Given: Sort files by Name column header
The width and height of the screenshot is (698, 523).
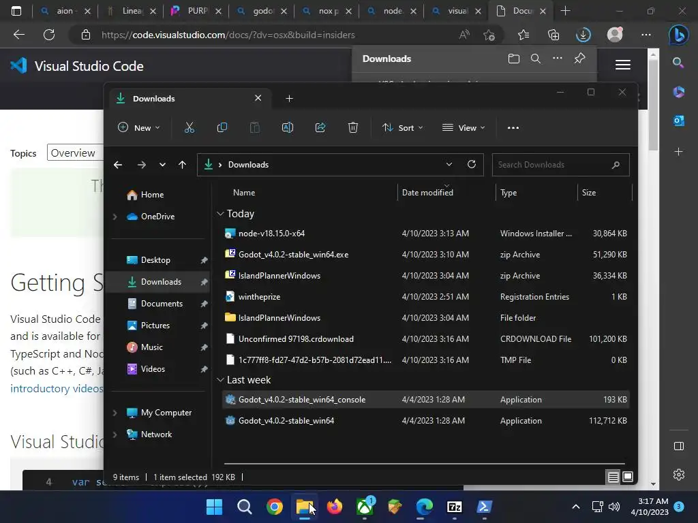Looking at the screenshot, I should pyautogui.click(x=244, y=193).
